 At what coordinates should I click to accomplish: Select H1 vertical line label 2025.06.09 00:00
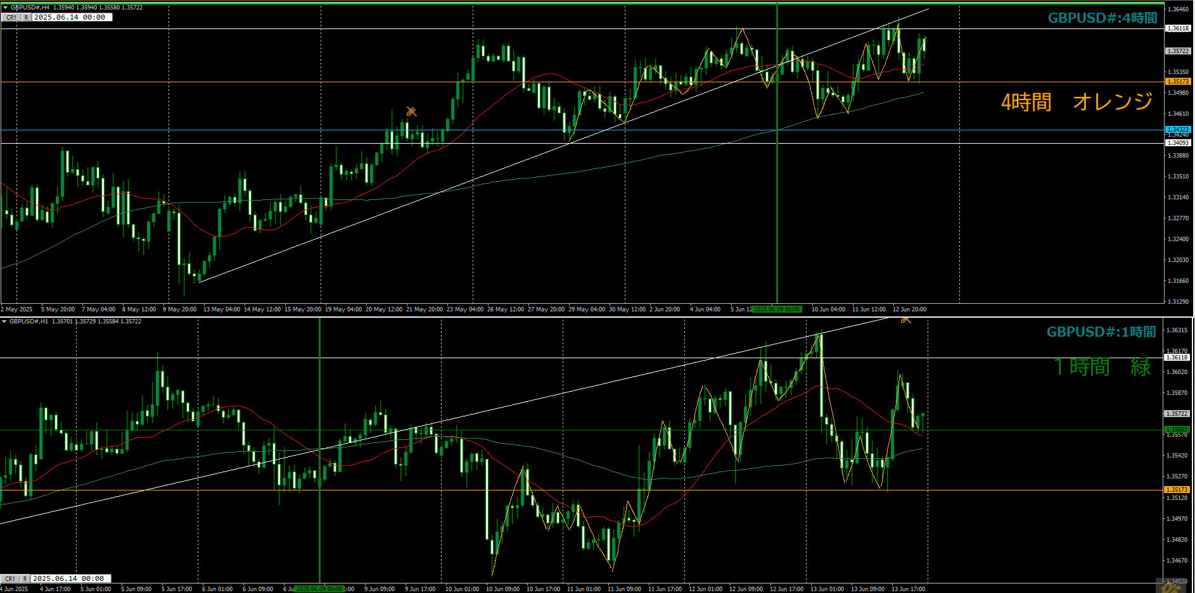click(x=319, y=589)
